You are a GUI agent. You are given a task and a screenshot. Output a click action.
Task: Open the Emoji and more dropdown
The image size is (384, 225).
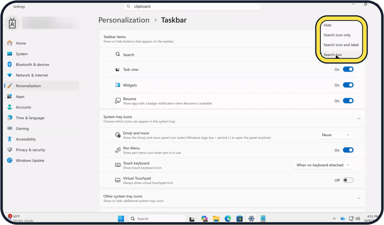(336, 135)
